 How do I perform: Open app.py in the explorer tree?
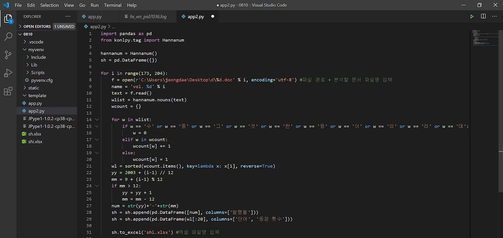click(x=47, y=103)
